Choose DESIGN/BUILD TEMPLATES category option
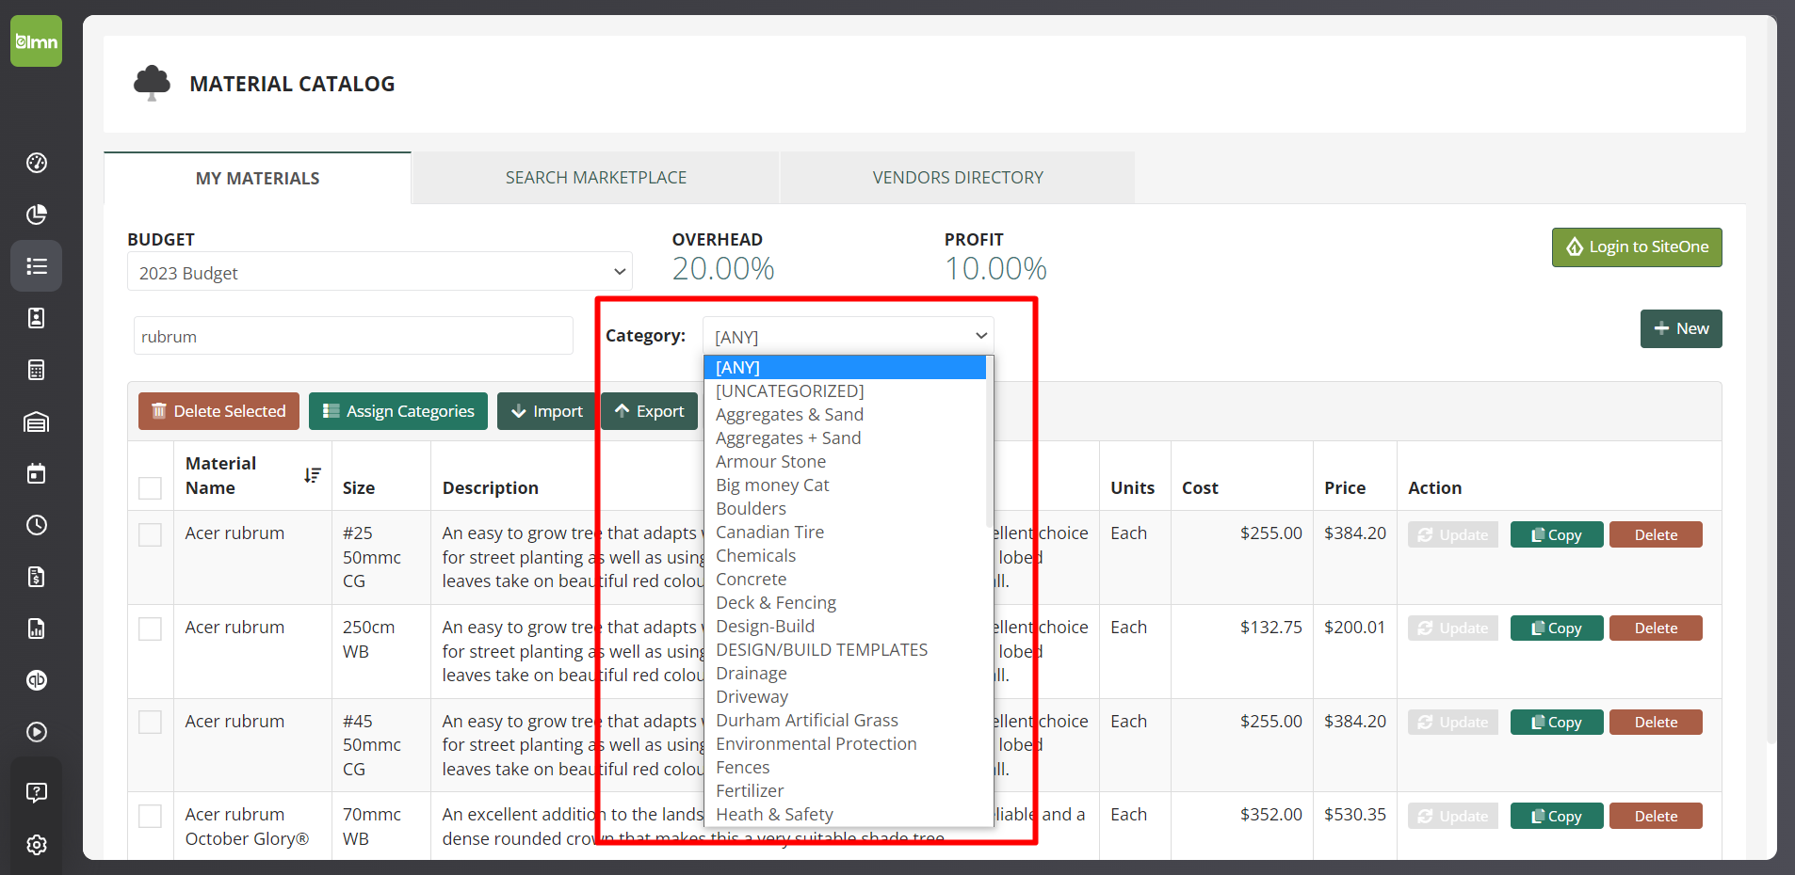Viewport: 1795px width, 875px height. click(x=845, y=649)
